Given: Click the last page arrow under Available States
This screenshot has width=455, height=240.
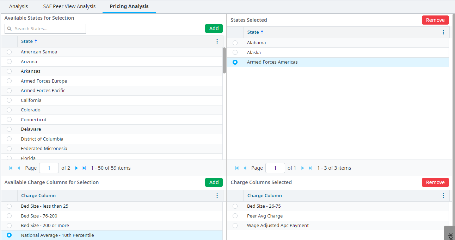Looking at the screenshot, I should (84, 168).
